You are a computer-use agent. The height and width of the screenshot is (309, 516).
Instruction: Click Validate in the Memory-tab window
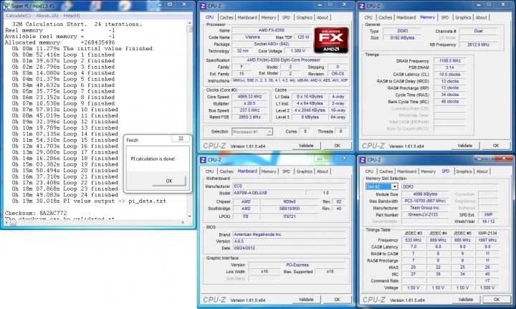[x=464, y=146]
